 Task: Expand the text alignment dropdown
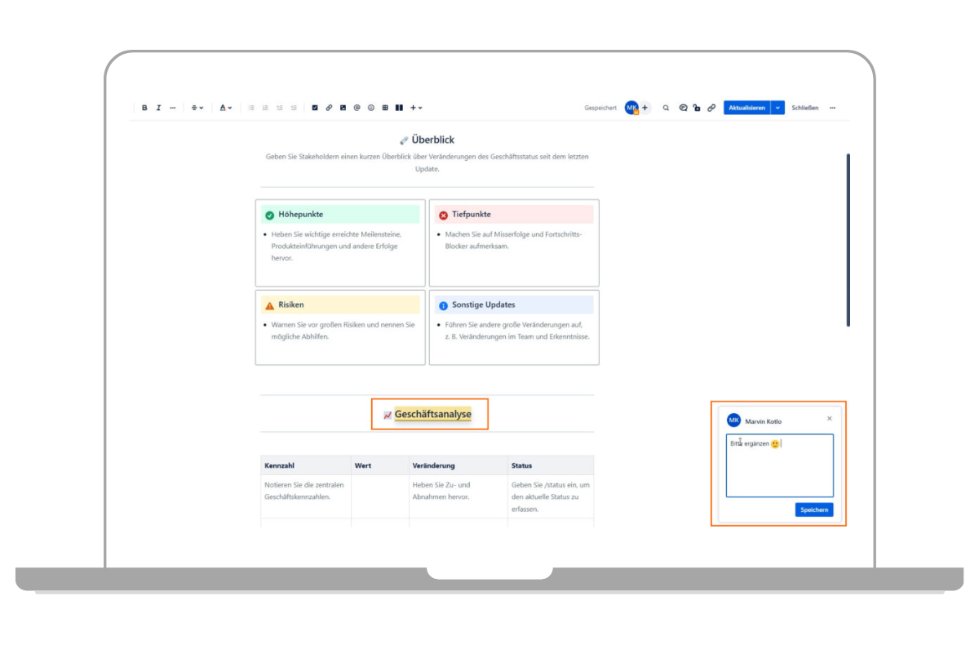point(197,108)
